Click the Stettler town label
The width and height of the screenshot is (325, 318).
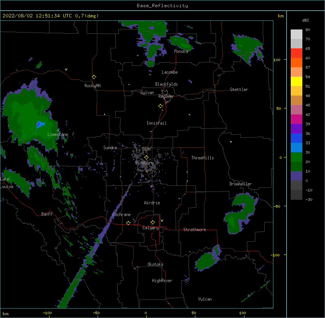(x=239, y=90)
